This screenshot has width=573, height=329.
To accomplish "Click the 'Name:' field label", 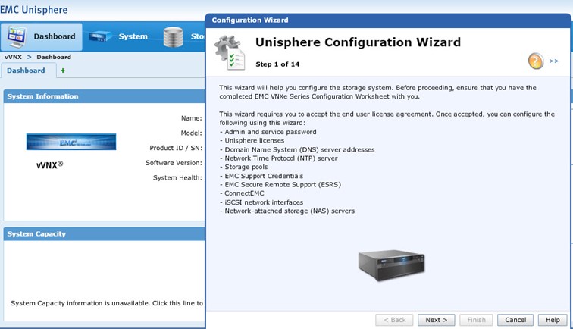I will [192, 118].
